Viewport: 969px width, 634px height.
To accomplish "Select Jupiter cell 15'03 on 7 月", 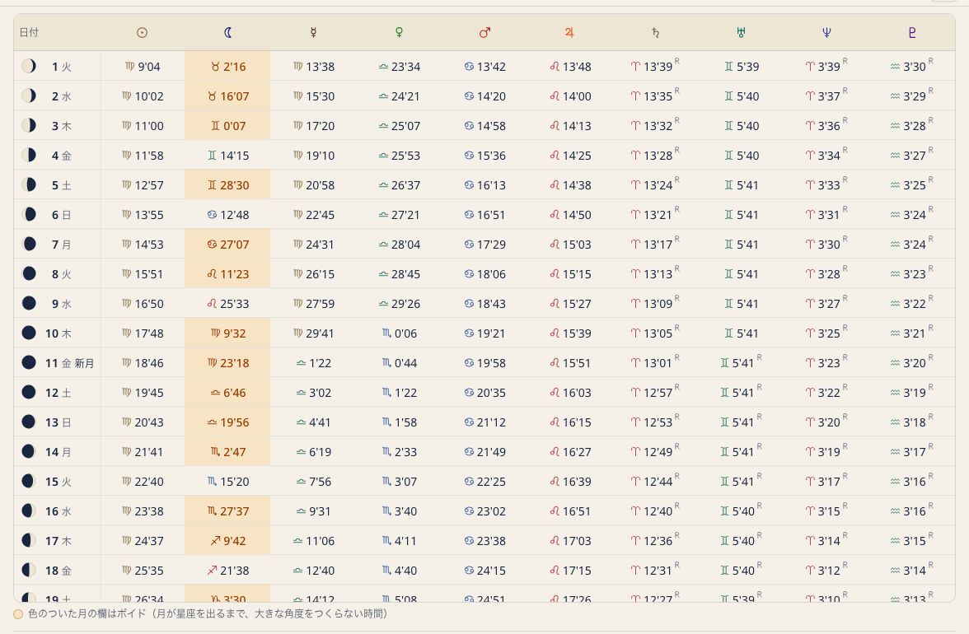I will pos(570,245).
